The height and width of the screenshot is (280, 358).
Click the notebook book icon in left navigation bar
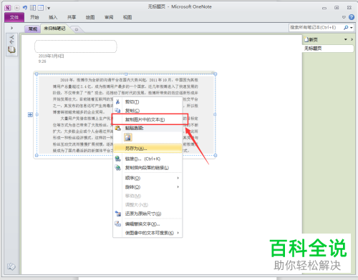11,50
